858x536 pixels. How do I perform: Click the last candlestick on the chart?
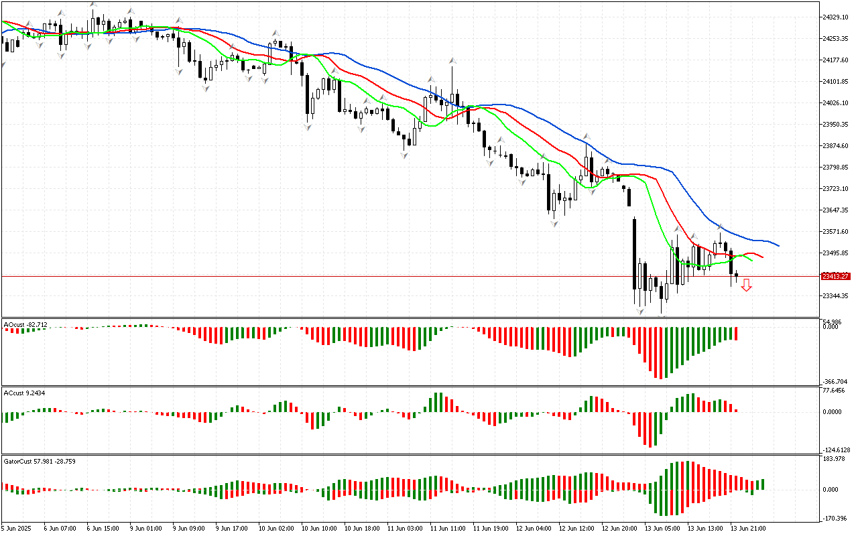[737, 275]
